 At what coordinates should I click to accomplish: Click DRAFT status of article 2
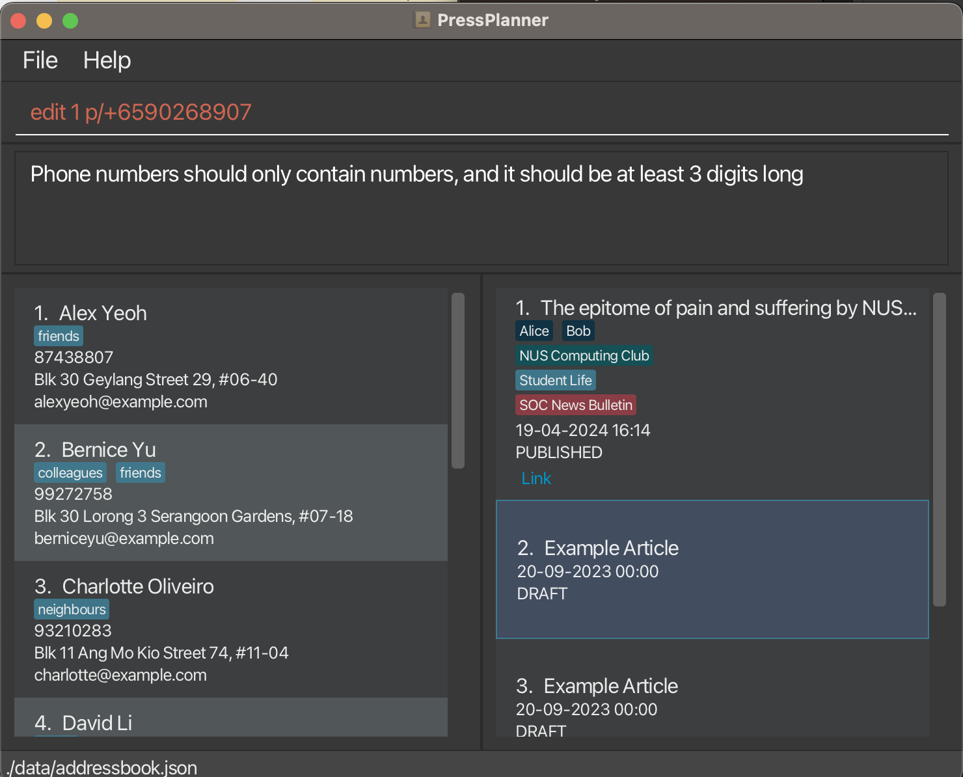[x=542, y=593]
